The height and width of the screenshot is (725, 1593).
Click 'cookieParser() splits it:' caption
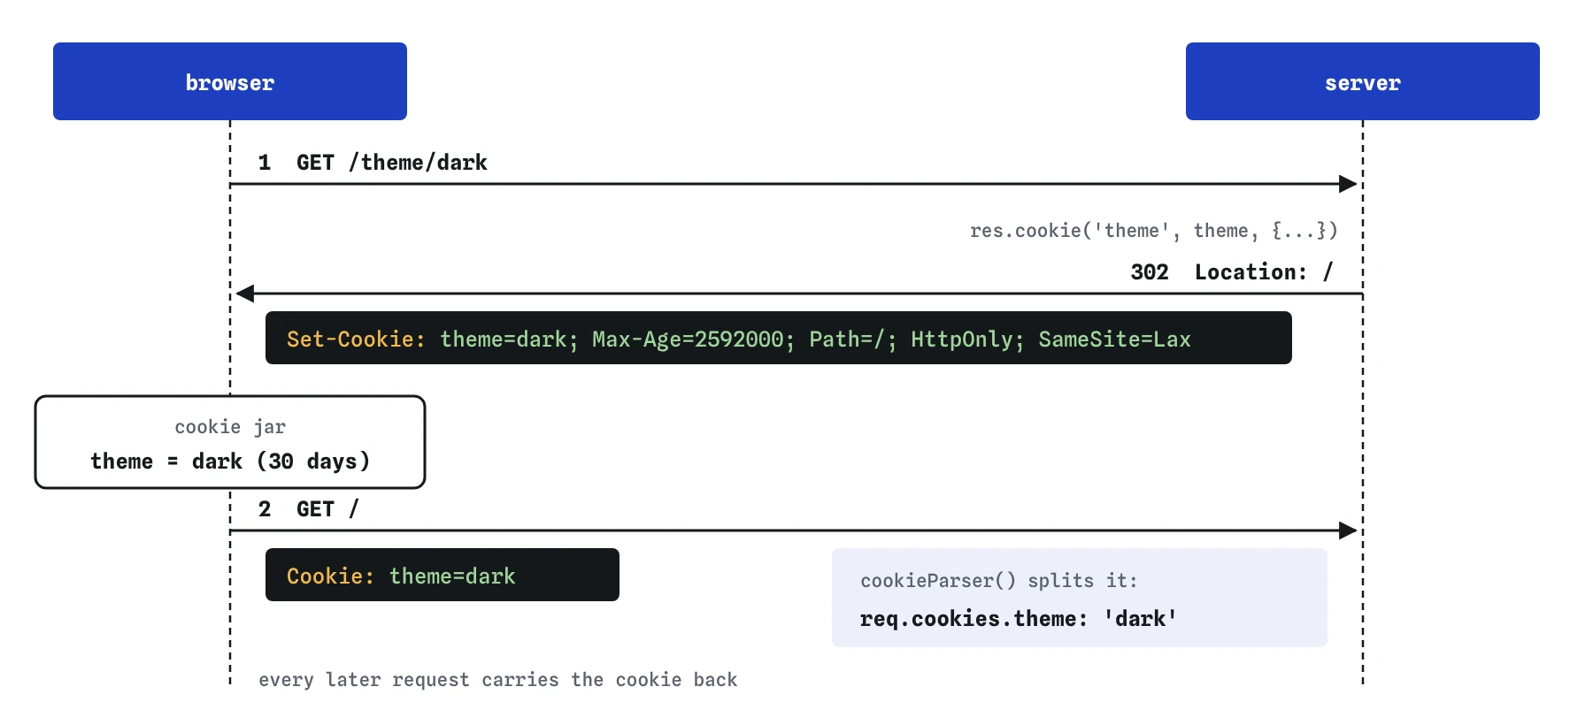pyautogui.click(x=998, y=581)
